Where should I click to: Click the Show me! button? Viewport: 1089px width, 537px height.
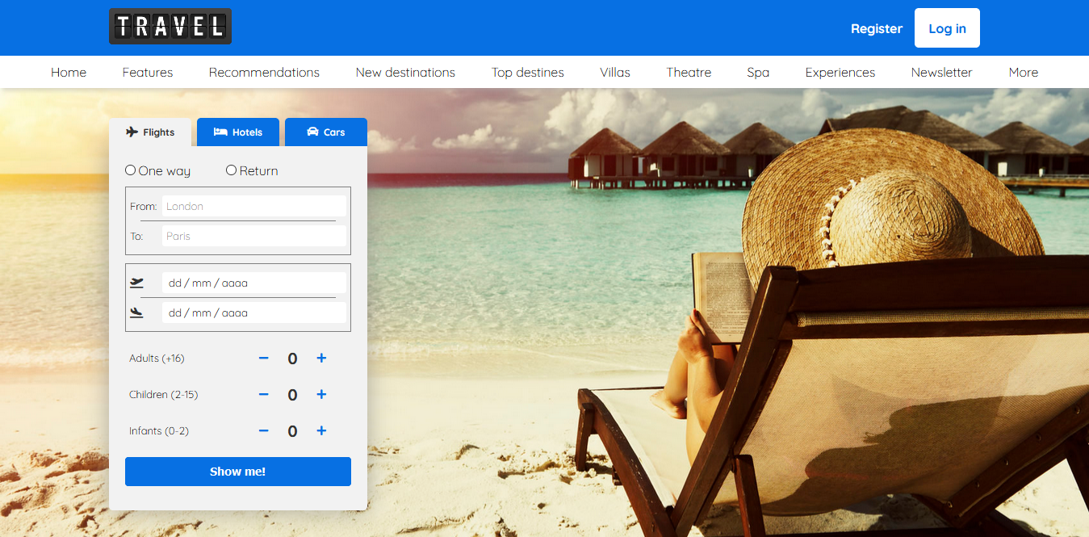[x=238, y=472]
